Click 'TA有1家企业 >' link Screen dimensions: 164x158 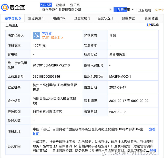click(x=53, y=38)
